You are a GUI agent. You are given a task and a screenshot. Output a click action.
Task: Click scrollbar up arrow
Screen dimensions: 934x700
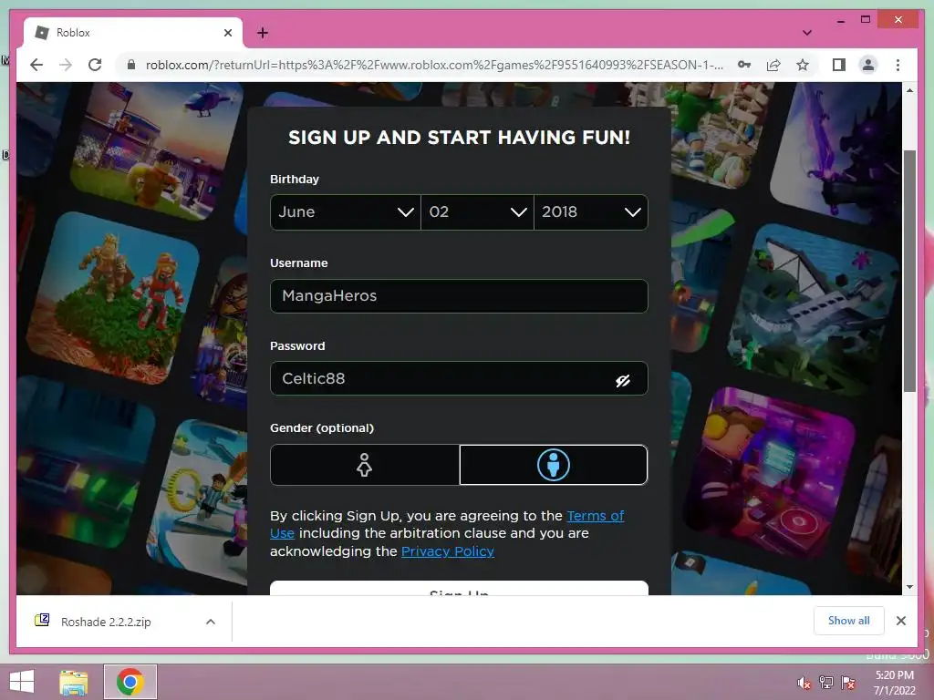(x=909, y=90)
